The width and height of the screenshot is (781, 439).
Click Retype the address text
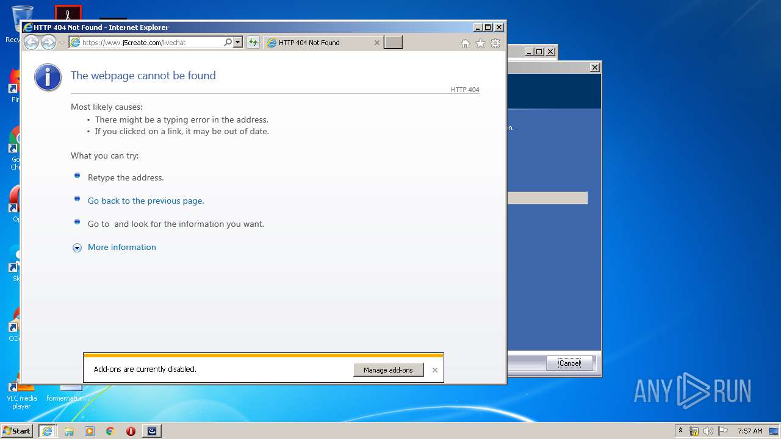pyautogui.click(x=126, y=177)
